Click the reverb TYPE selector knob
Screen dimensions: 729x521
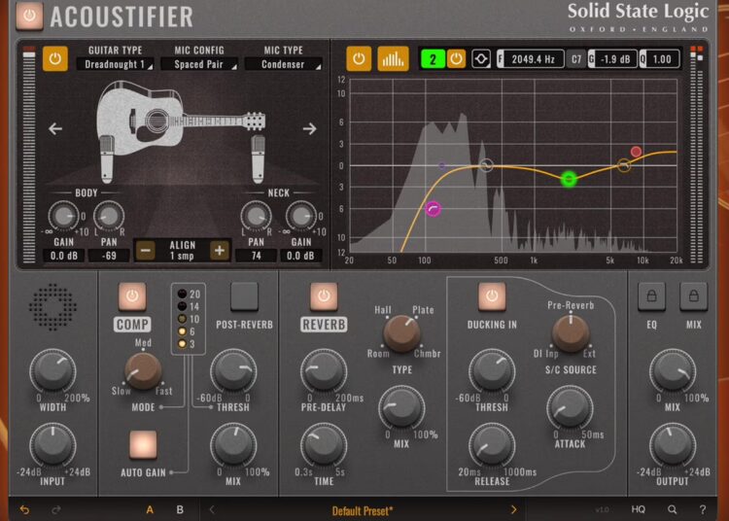[401, 333]
